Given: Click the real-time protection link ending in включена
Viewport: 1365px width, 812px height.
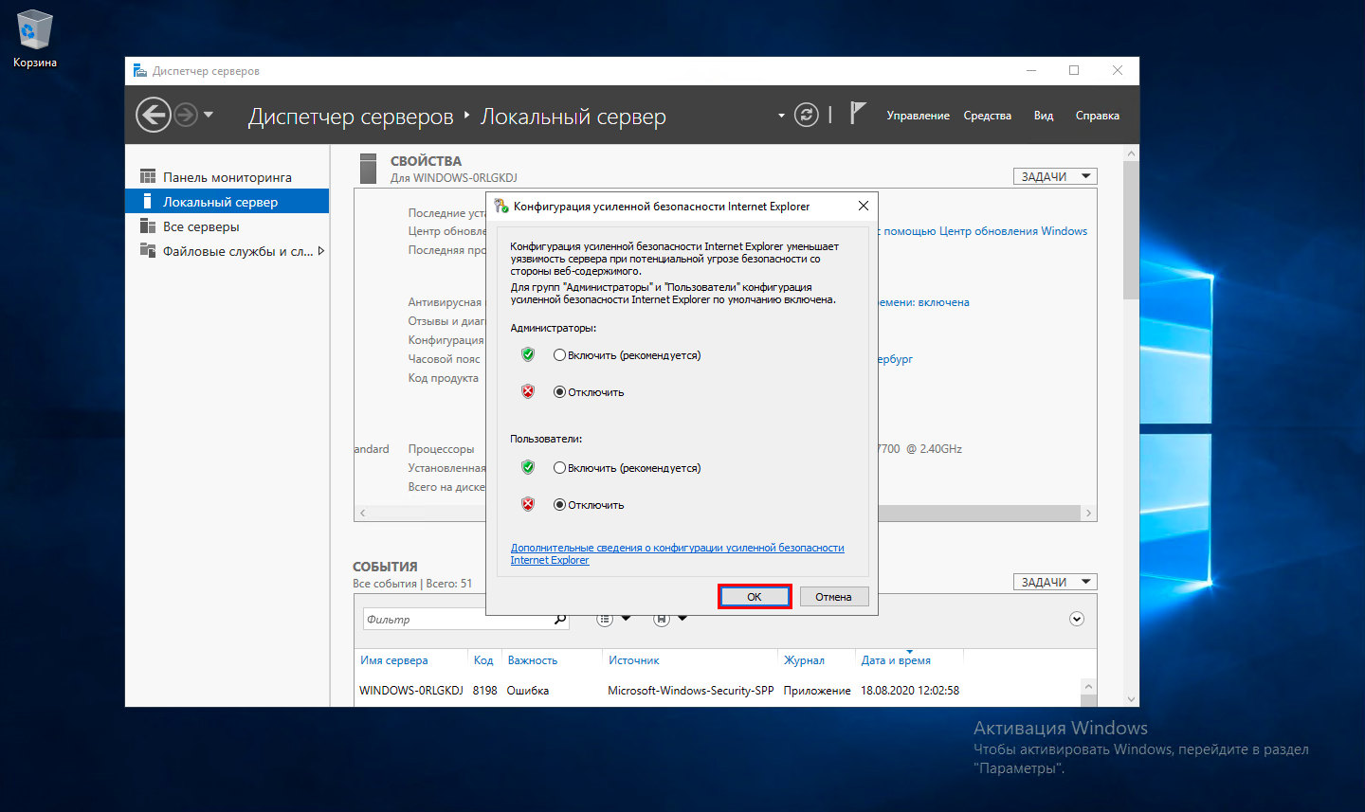Looking at the screenshot, I should (x=923, y=302).
